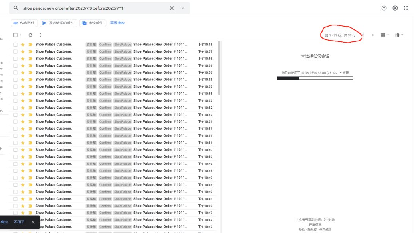Open the 条款 terms link
The height and width of the screenshot is (233, 414).
301,229
